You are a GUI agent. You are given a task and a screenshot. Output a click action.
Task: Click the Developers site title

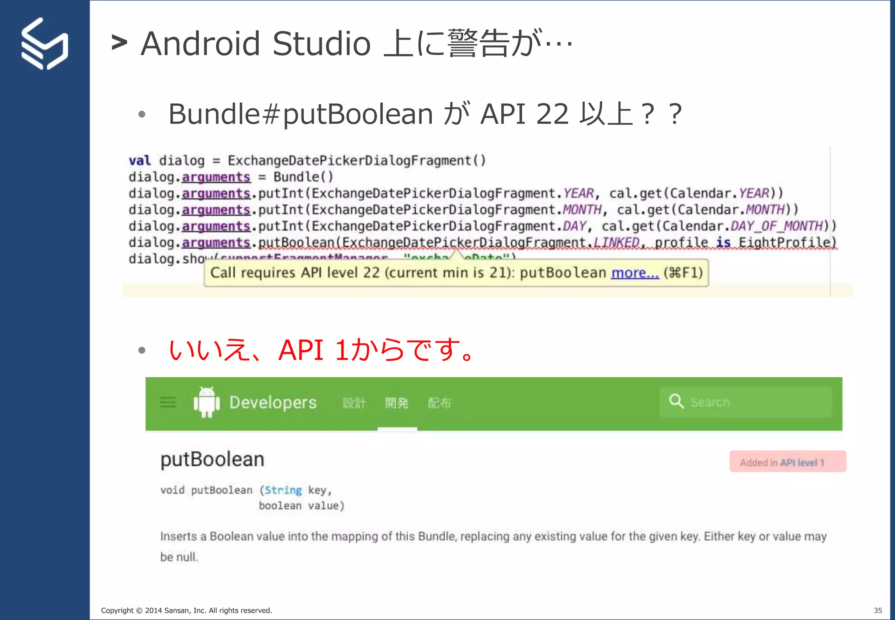coord(273,402)
